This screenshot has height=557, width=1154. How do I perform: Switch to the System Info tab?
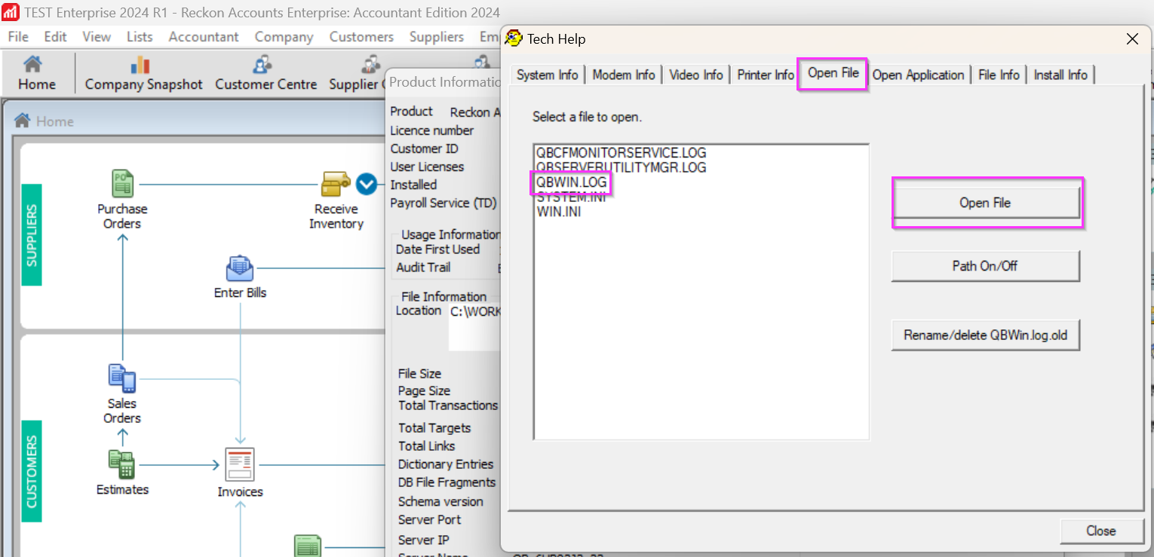547,75
